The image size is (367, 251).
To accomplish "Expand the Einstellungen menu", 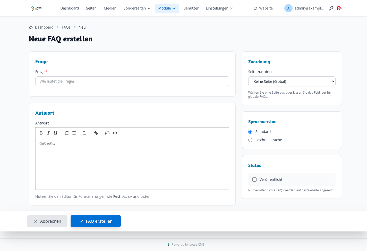I will 219,8.
